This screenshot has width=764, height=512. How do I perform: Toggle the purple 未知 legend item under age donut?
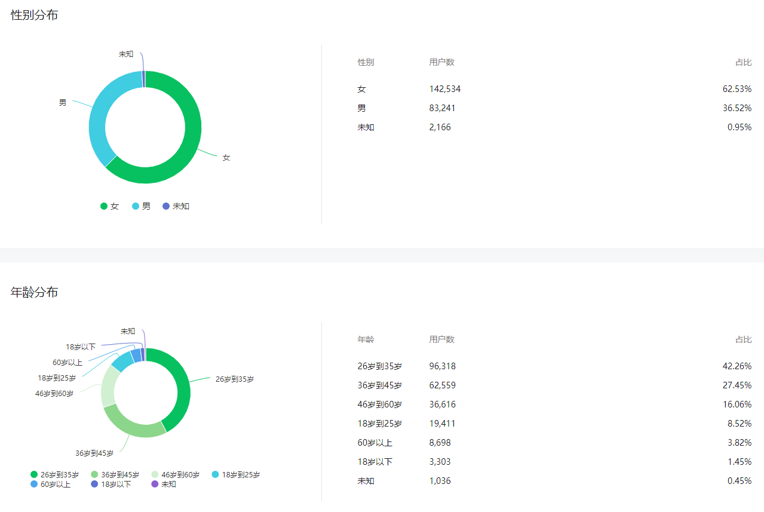164,485
